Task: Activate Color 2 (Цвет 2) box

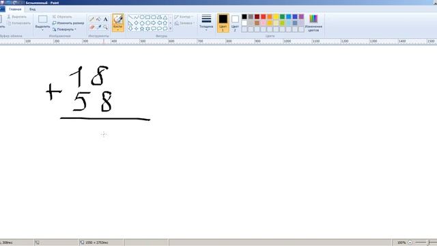Action: 235,23
